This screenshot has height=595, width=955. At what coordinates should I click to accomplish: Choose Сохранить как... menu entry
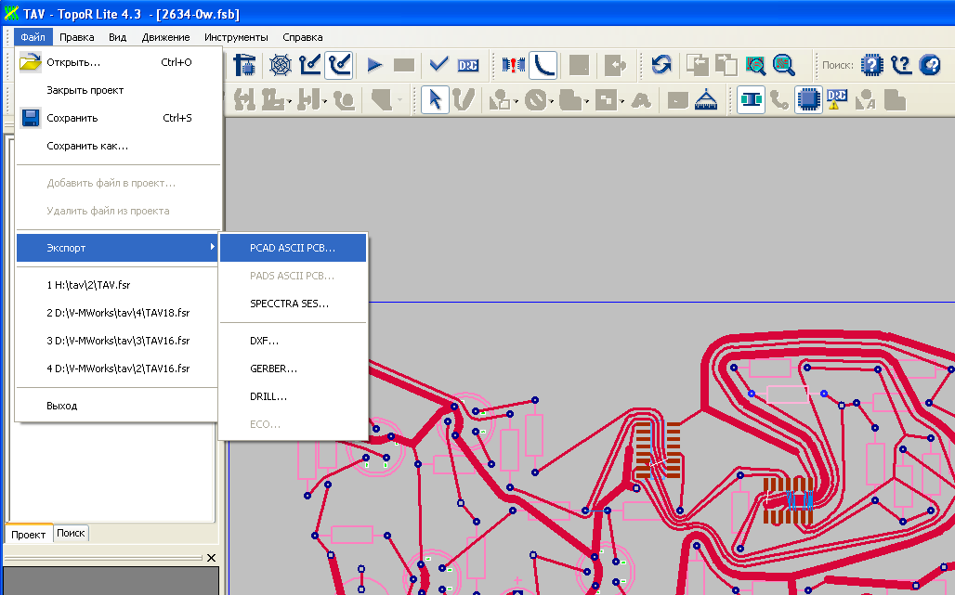[x=117, y=146]
